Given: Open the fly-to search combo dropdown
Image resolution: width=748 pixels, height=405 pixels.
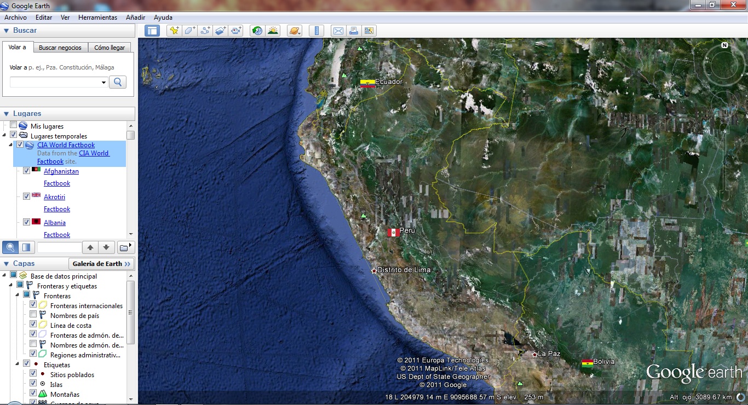Looking at the screenshot, I should [104, 82].
